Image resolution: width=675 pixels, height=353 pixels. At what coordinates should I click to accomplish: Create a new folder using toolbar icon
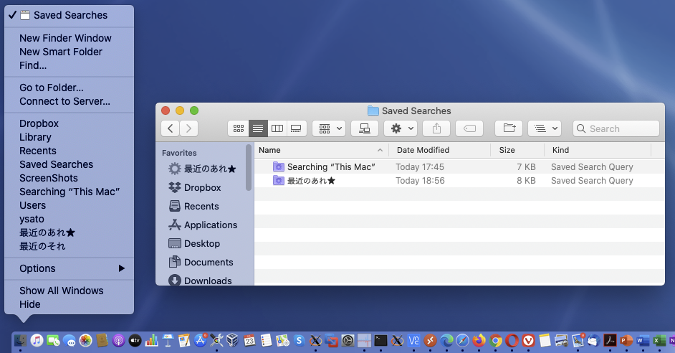(x=509, y=128)
